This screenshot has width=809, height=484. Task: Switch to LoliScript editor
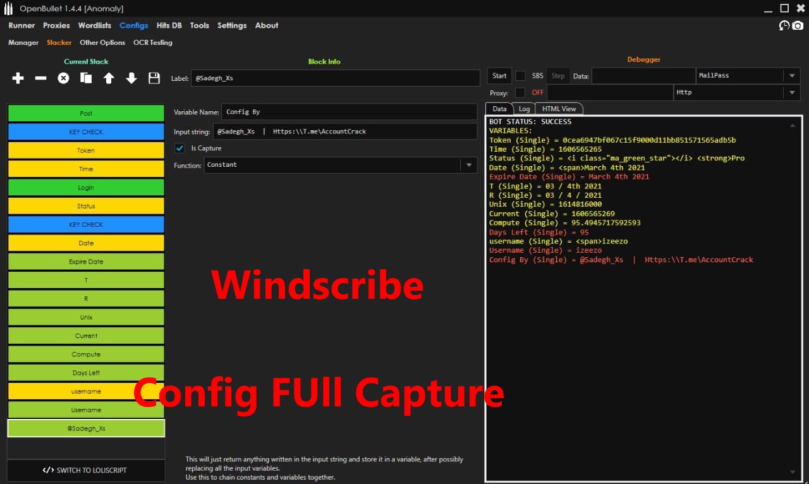(86, 470)
